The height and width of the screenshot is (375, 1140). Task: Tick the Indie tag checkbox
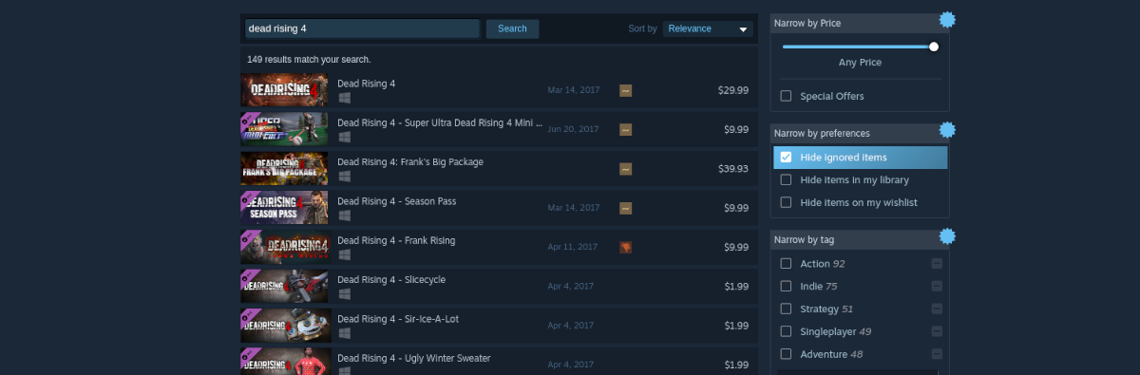(786, 286)
